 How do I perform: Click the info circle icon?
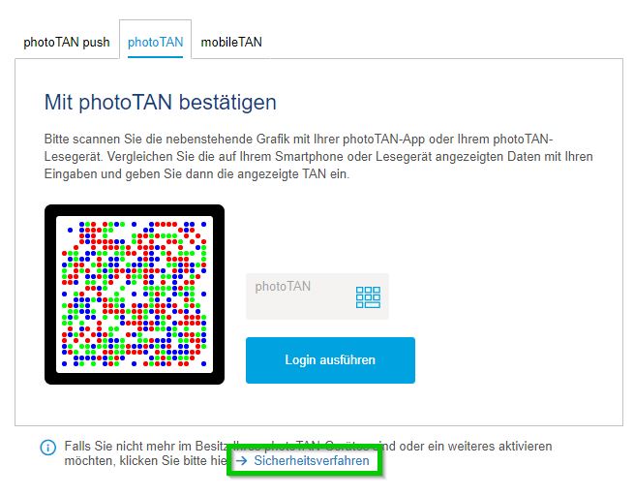(48, 448)
